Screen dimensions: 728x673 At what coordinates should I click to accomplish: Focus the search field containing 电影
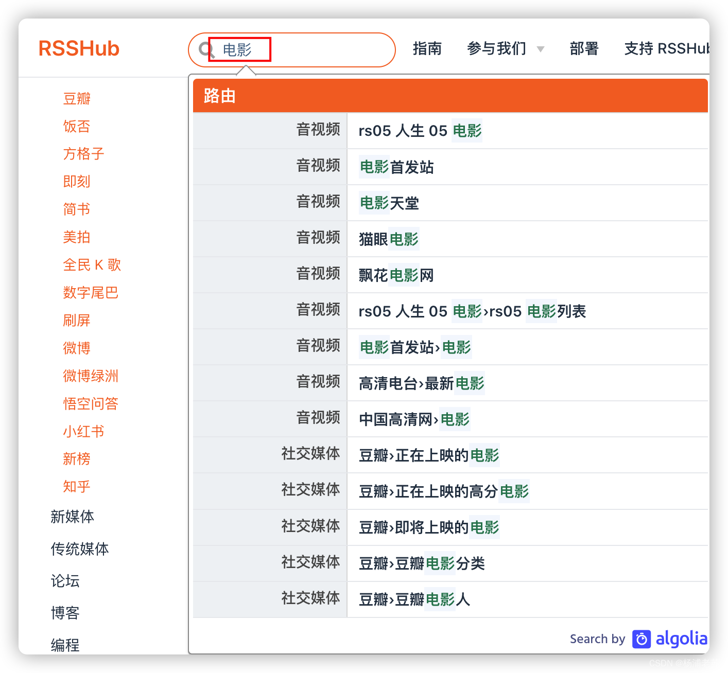click(292, 50)
